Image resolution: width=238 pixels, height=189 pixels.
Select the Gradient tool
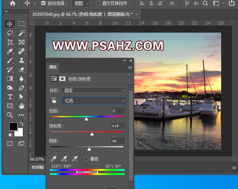coord(10,79)
